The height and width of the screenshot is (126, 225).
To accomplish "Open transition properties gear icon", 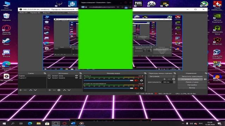I will pyautogui.click(x=174, y=79).
